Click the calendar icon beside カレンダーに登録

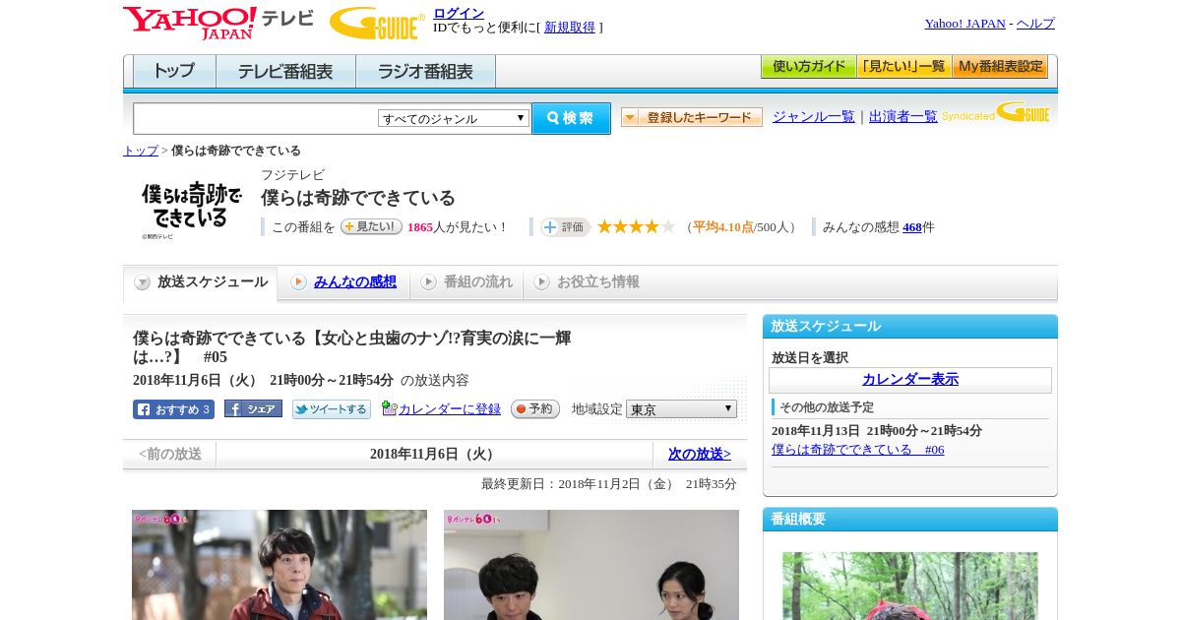pos(390,408)
